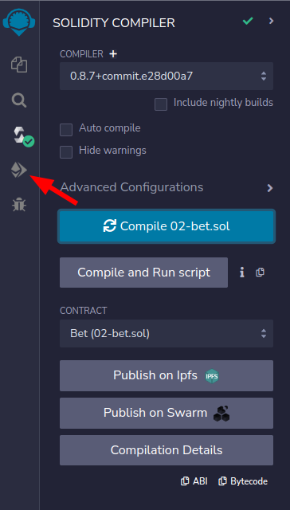Screen dimensions: 290x510
Task: Click Compile and Run script button
Action: [143, 273]
